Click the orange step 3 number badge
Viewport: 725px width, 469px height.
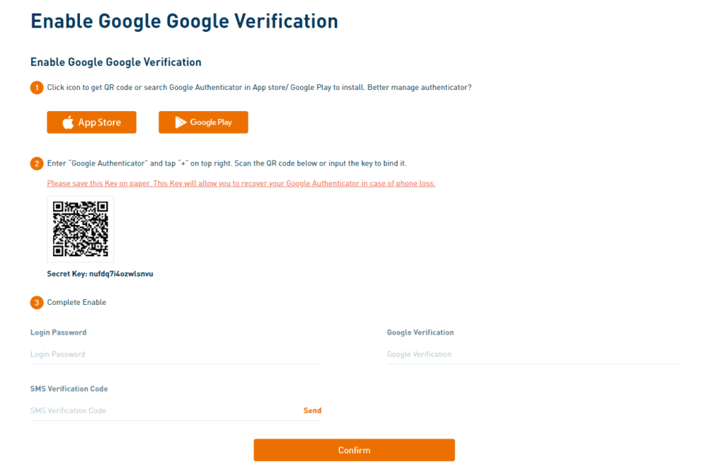click(x=37, y=303)
